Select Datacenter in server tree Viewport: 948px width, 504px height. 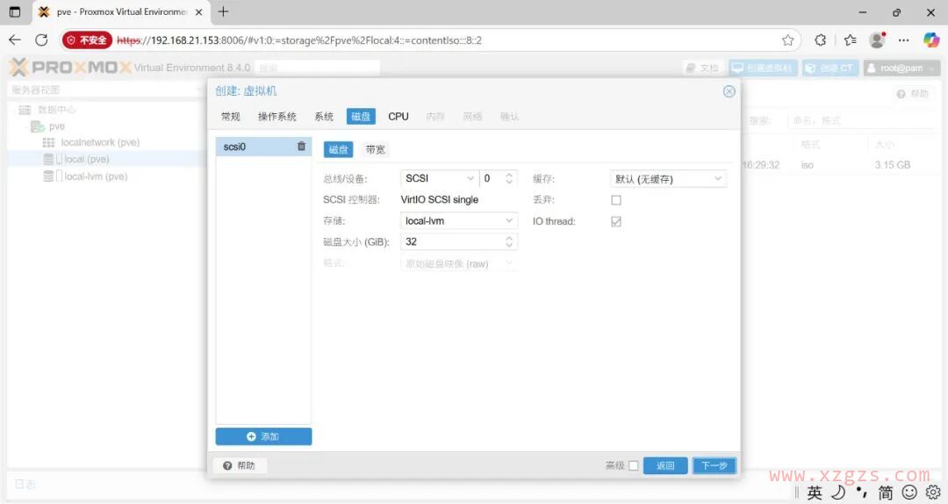point(57,110)
